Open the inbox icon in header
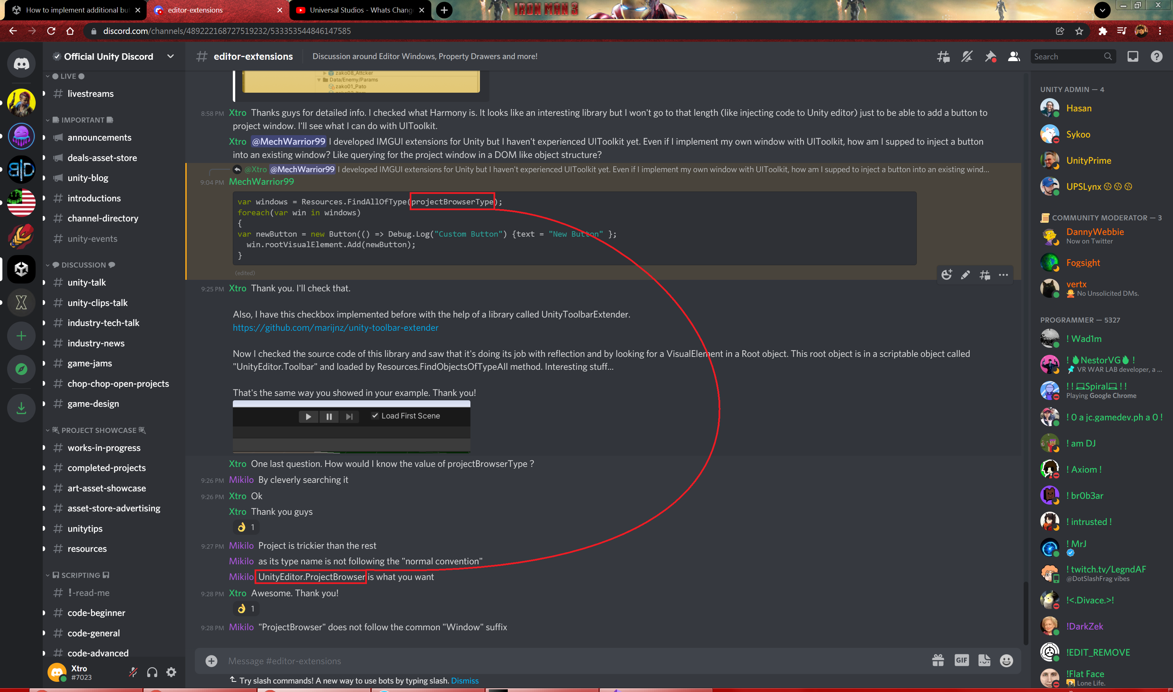1173x692 pixels. click(1133, 56)
